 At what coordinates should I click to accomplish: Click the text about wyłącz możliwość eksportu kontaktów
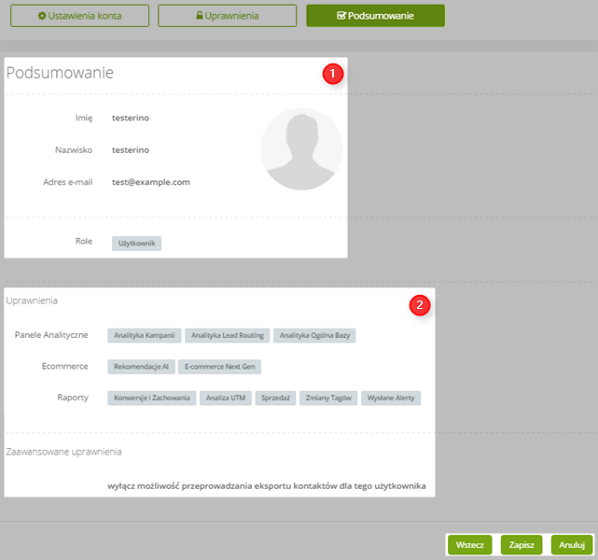[267, 486]
